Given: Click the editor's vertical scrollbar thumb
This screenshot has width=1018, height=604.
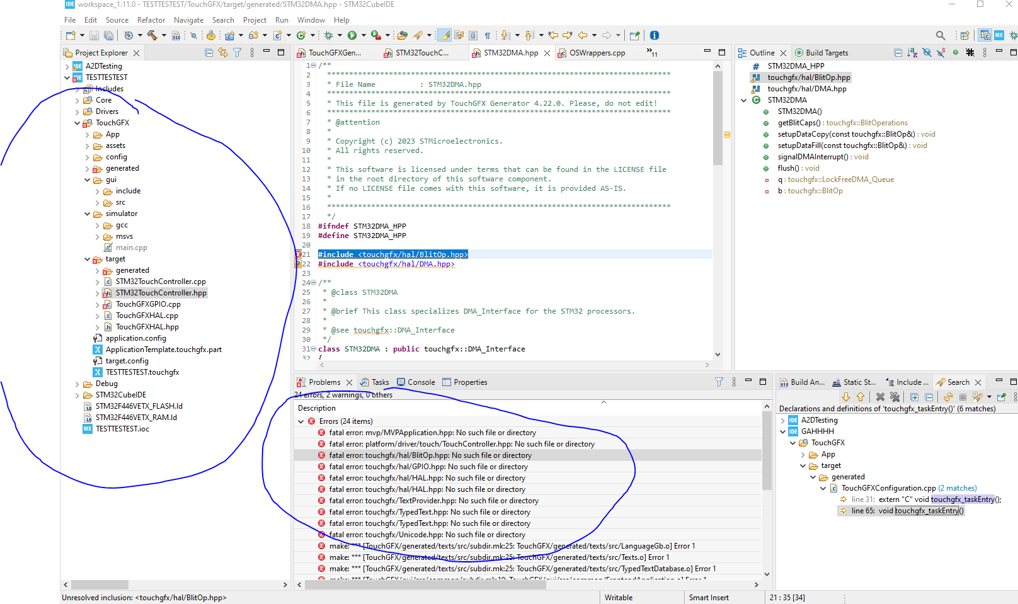Looking at the screenshot, I should coord(718,117).
